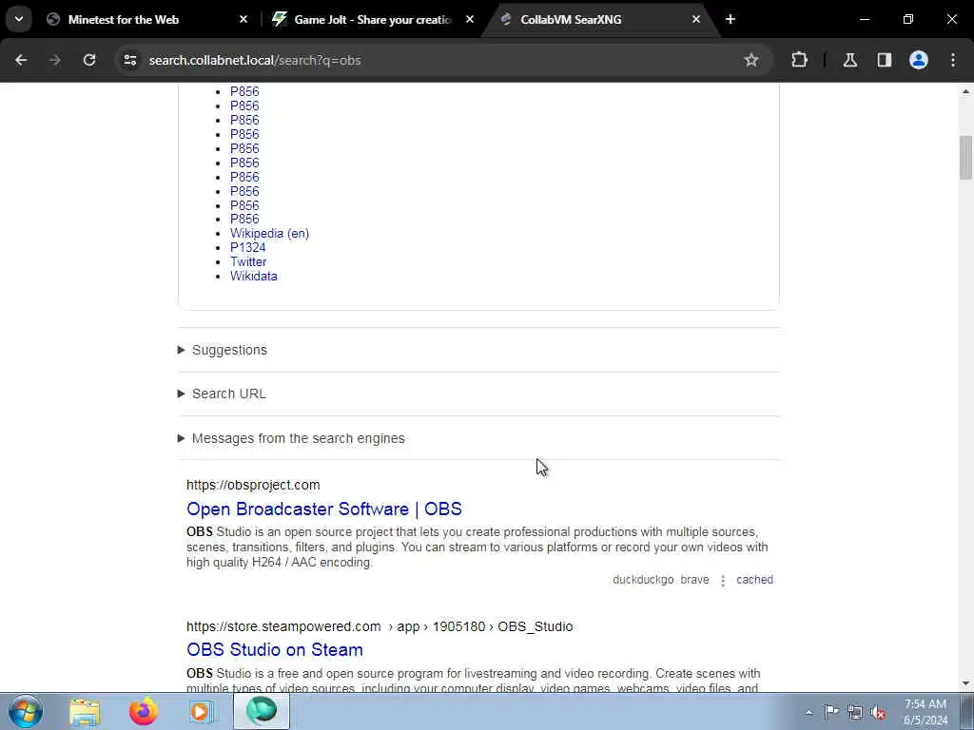974x730 pixels.
Task: Open the clock showing 7:54 AM
Action: pos(925,712)
